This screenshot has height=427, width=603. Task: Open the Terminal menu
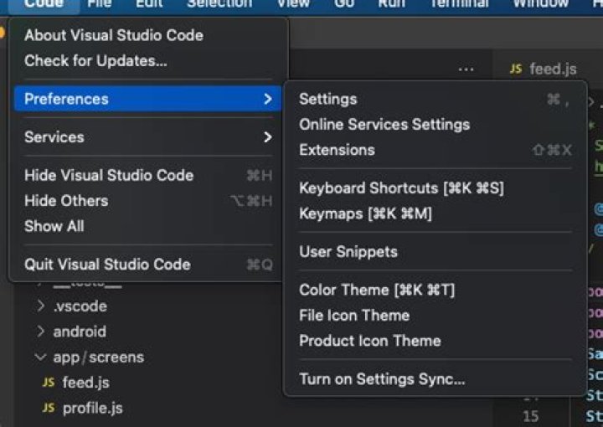pyautogui.click(x=460, y=4)
